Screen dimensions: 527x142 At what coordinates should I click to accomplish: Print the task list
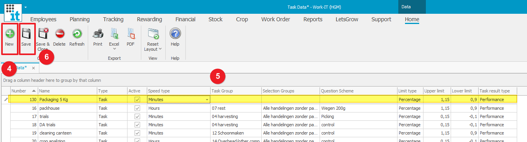(x=98, y=34)
